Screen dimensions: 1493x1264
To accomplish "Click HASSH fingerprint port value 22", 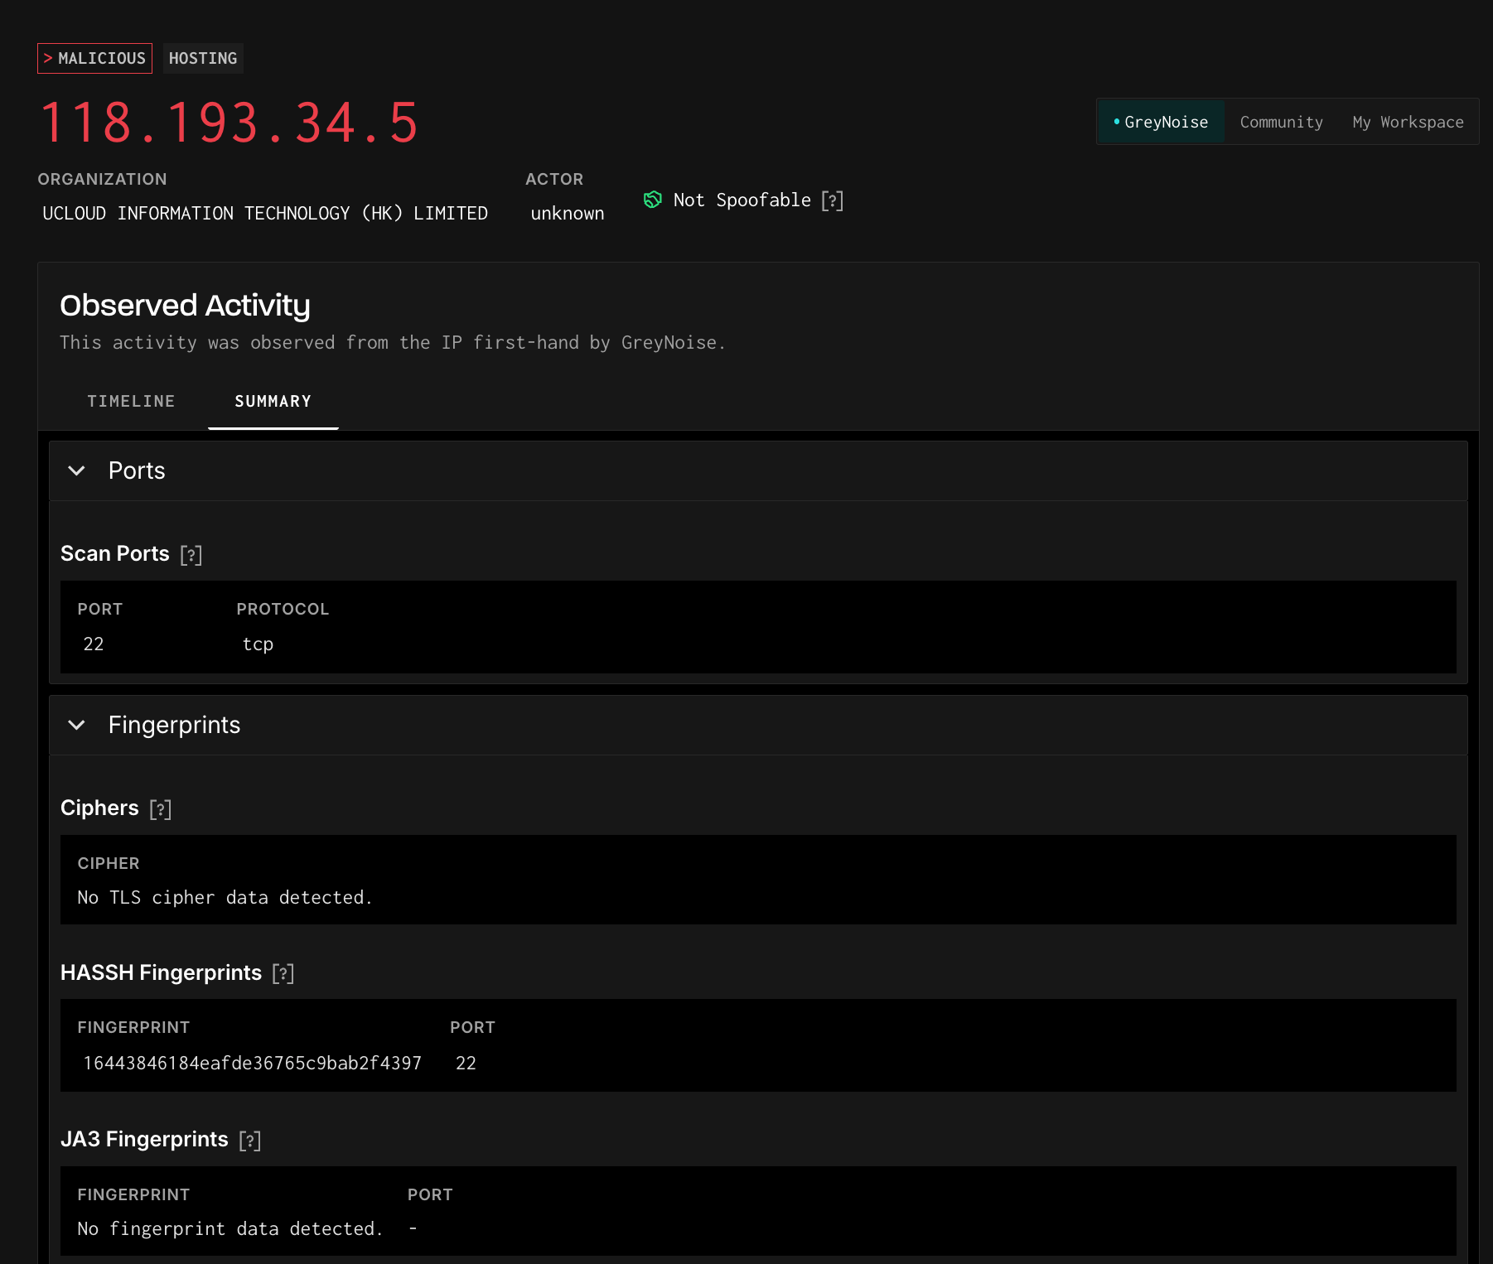I will (466, 1063).
